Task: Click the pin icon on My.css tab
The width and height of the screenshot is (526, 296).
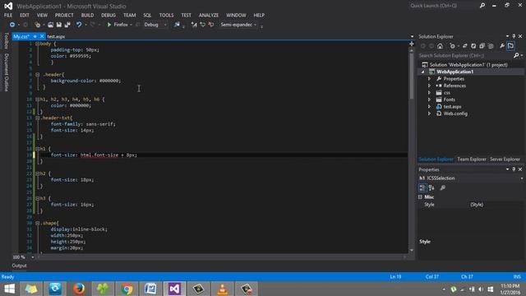Action: (x=35, y=36)
